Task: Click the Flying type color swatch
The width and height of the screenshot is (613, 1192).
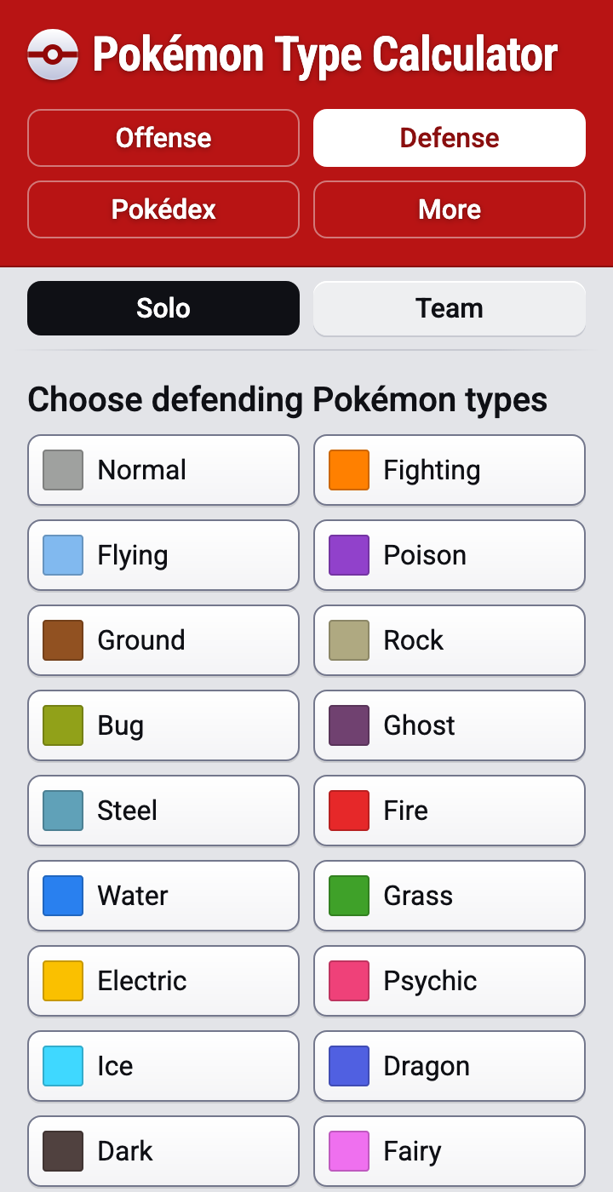Action: tap(63, 555)
